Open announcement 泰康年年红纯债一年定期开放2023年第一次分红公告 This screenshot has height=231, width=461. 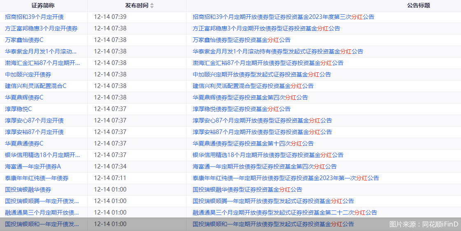286,178
